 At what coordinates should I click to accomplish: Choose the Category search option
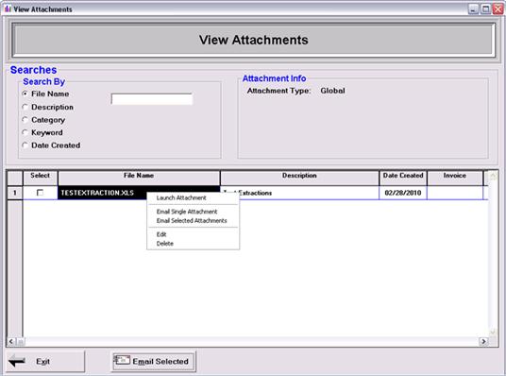click(25, 120)
